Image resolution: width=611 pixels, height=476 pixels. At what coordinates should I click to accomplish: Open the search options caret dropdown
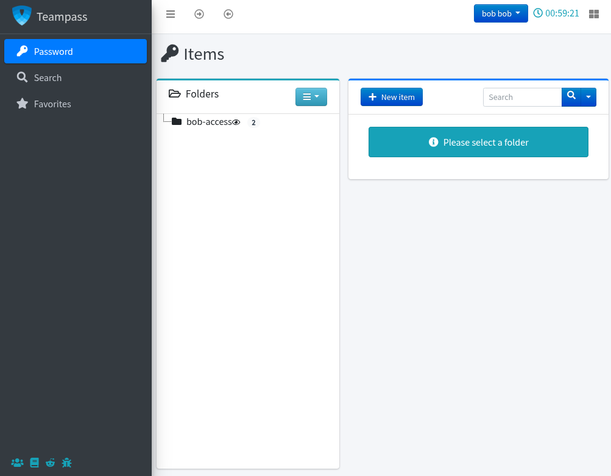point(588,96)
